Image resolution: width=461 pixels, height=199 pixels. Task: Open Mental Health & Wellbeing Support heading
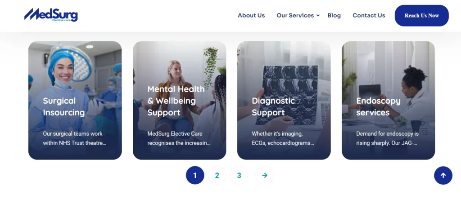coord(176,101)
